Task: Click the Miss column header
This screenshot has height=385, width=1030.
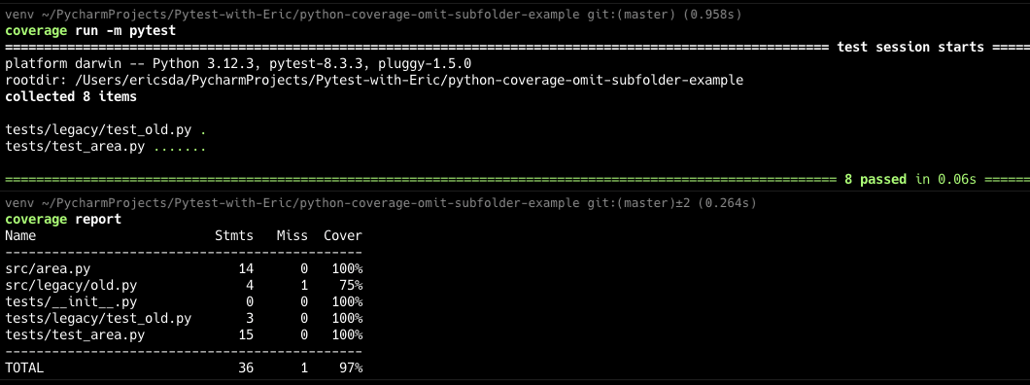Action: 292,236
